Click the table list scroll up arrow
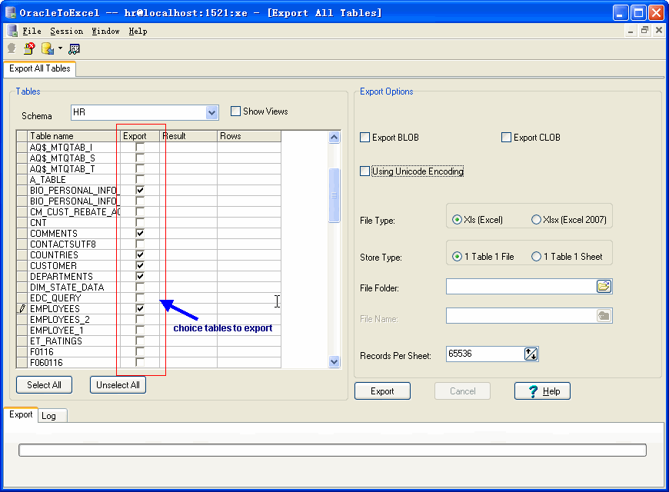 (x=334, y=138)
